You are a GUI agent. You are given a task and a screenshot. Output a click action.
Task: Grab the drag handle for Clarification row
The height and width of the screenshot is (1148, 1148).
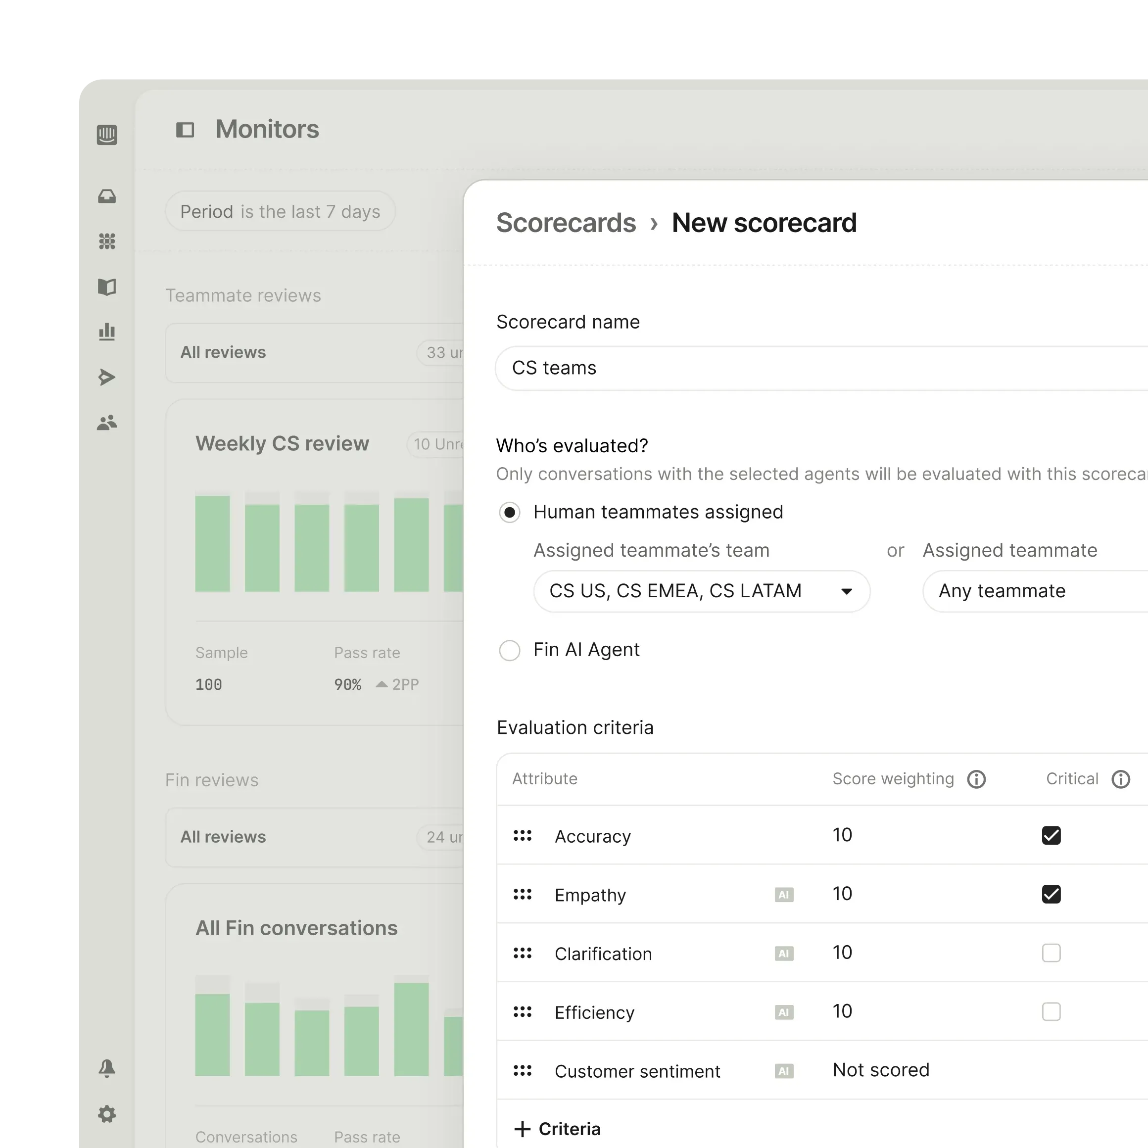click(x=523, y=953)
